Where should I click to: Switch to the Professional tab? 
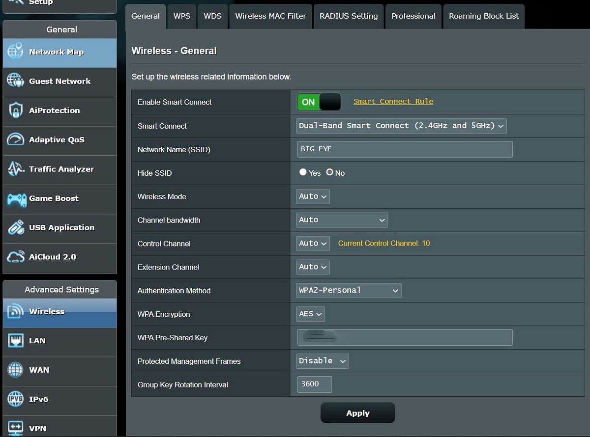pyautogui.click(x=413, y=16)
